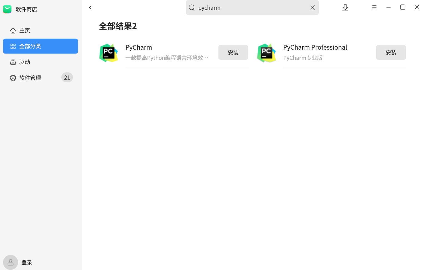This screenshot has width=421, height=270.
Task: Click the app store logo icon
Action: pos(7,9)
